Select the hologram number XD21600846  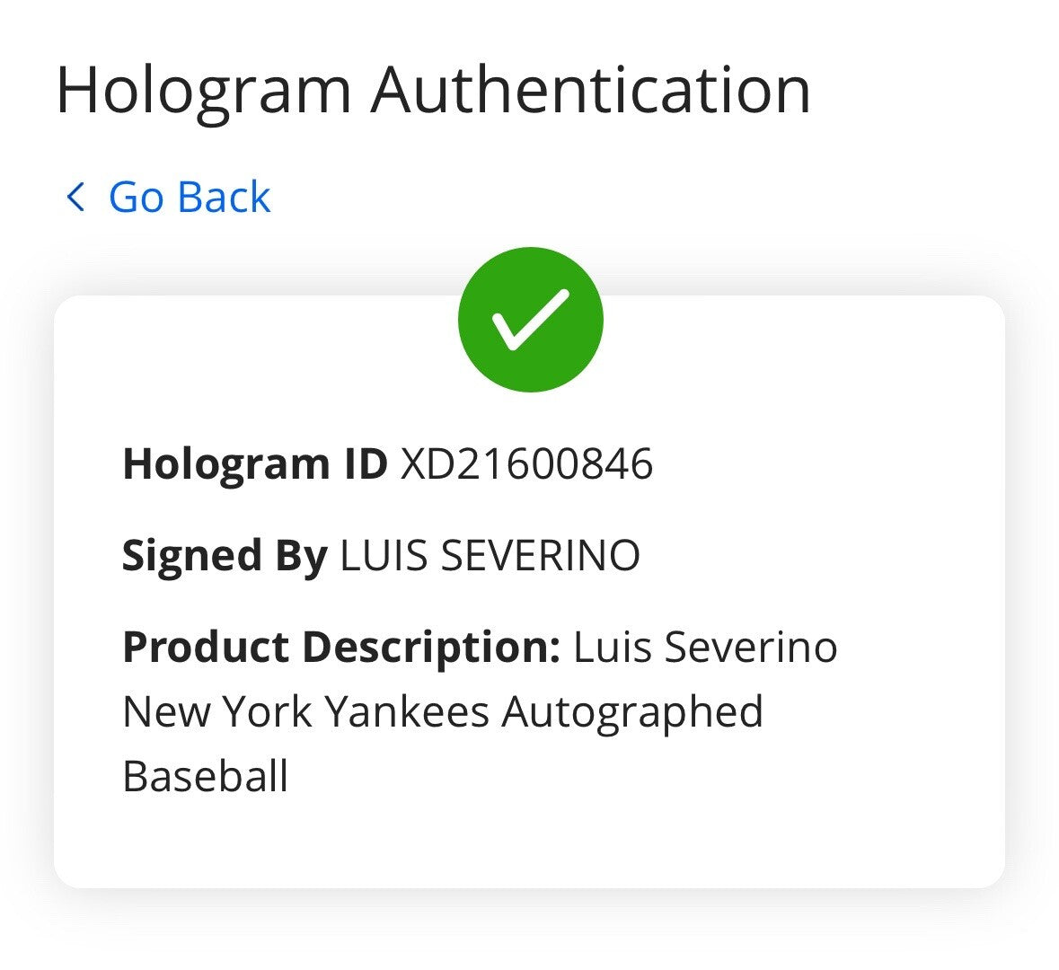pyautogui.click(x=526, y=464)
